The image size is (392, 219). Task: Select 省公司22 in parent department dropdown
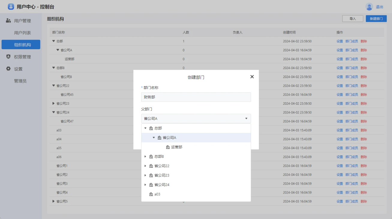[196, 166]
